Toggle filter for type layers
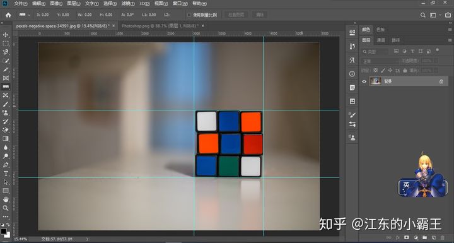This screenshot has height=243, width=454. pos(412,51)
